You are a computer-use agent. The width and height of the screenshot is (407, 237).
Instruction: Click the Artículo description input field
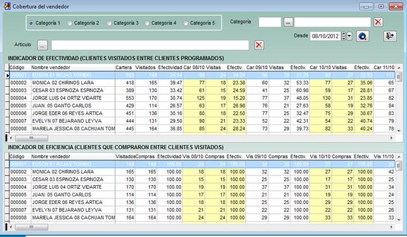tap(150, 45)
